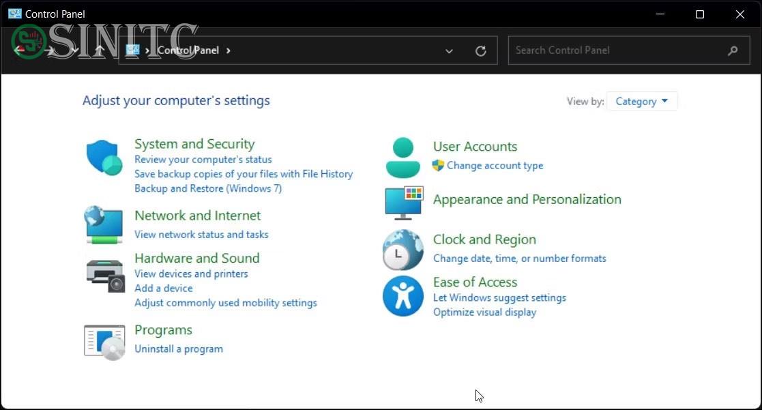Click Let Windows suggest settings

point(499,298)
